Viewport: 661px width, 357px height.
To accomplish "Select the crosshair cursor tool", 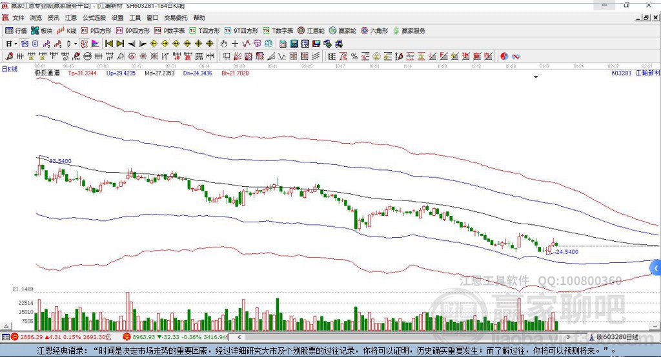I will 235,43.
